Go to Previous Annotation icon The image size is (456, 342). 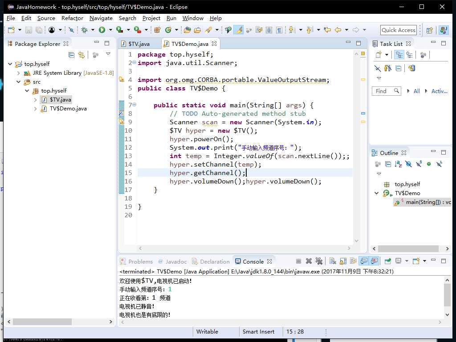[x=309, y=30]
